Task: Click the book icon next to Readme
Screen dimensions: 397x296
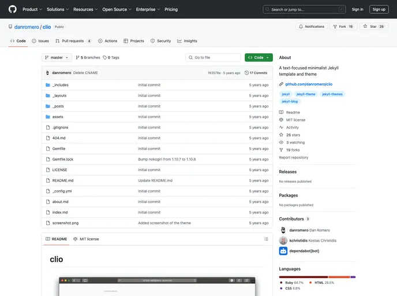Action: (281, 112)
